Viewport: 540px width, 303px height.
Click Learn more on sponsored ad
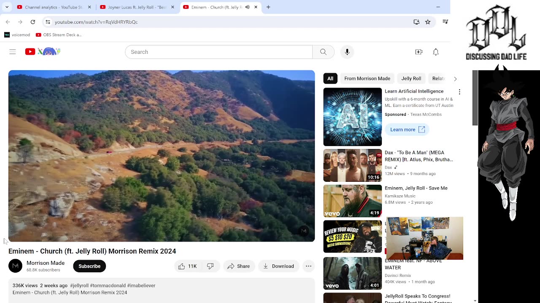tap(407, 130)
